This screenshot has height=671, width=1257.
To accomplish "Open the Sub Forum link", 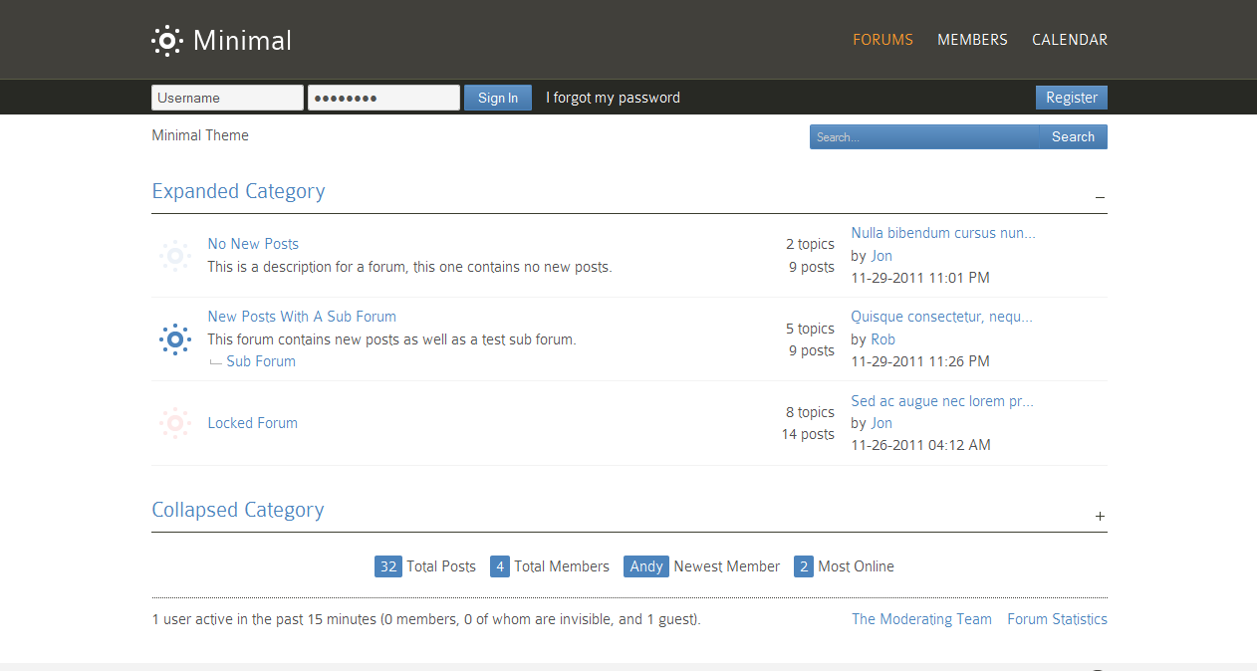I will 261,361.
